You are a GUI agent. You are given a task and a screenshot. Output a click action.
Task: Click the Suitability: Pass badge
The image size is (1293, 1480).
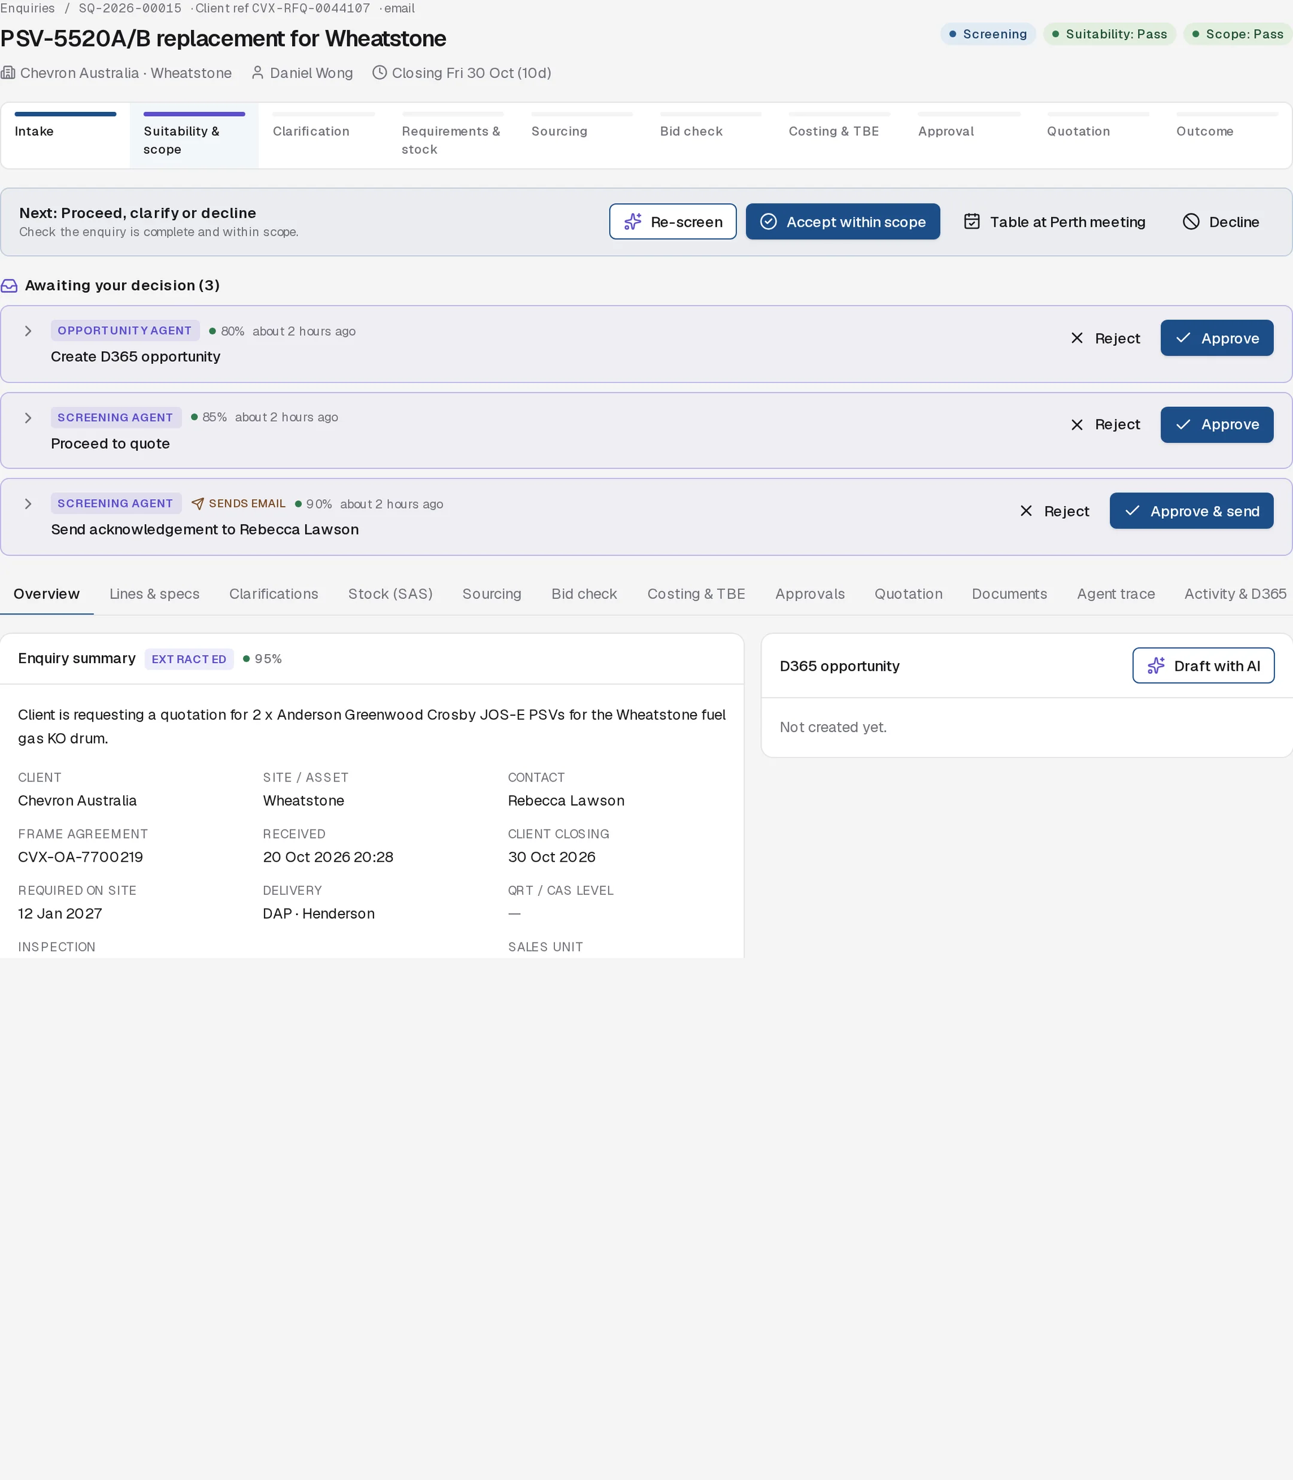click(x=1109, y=34)
